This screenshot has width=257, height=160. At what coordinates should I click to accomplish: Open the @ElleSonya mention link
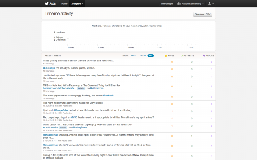[49, 68]
